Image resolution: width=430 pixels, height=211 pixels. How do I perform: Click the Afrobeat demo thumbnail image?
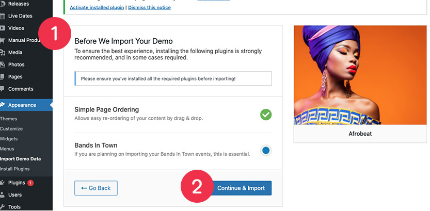click(360, 75)
